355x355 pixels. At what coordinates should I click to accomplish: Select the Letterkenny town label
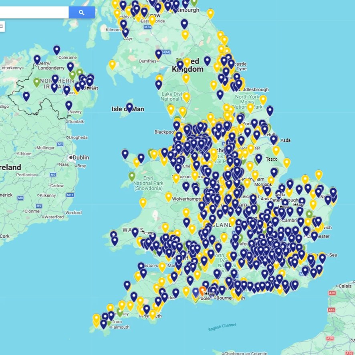pos(11,68)
